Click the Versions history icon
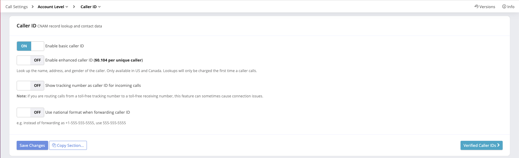 (x=476, y=7)
